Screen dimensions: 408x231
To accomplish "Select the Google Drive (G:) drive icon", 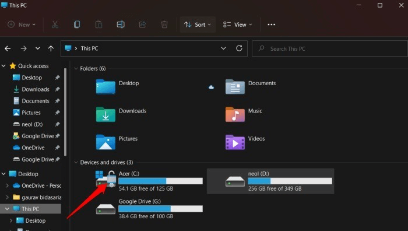I will [x=105, y=209].
